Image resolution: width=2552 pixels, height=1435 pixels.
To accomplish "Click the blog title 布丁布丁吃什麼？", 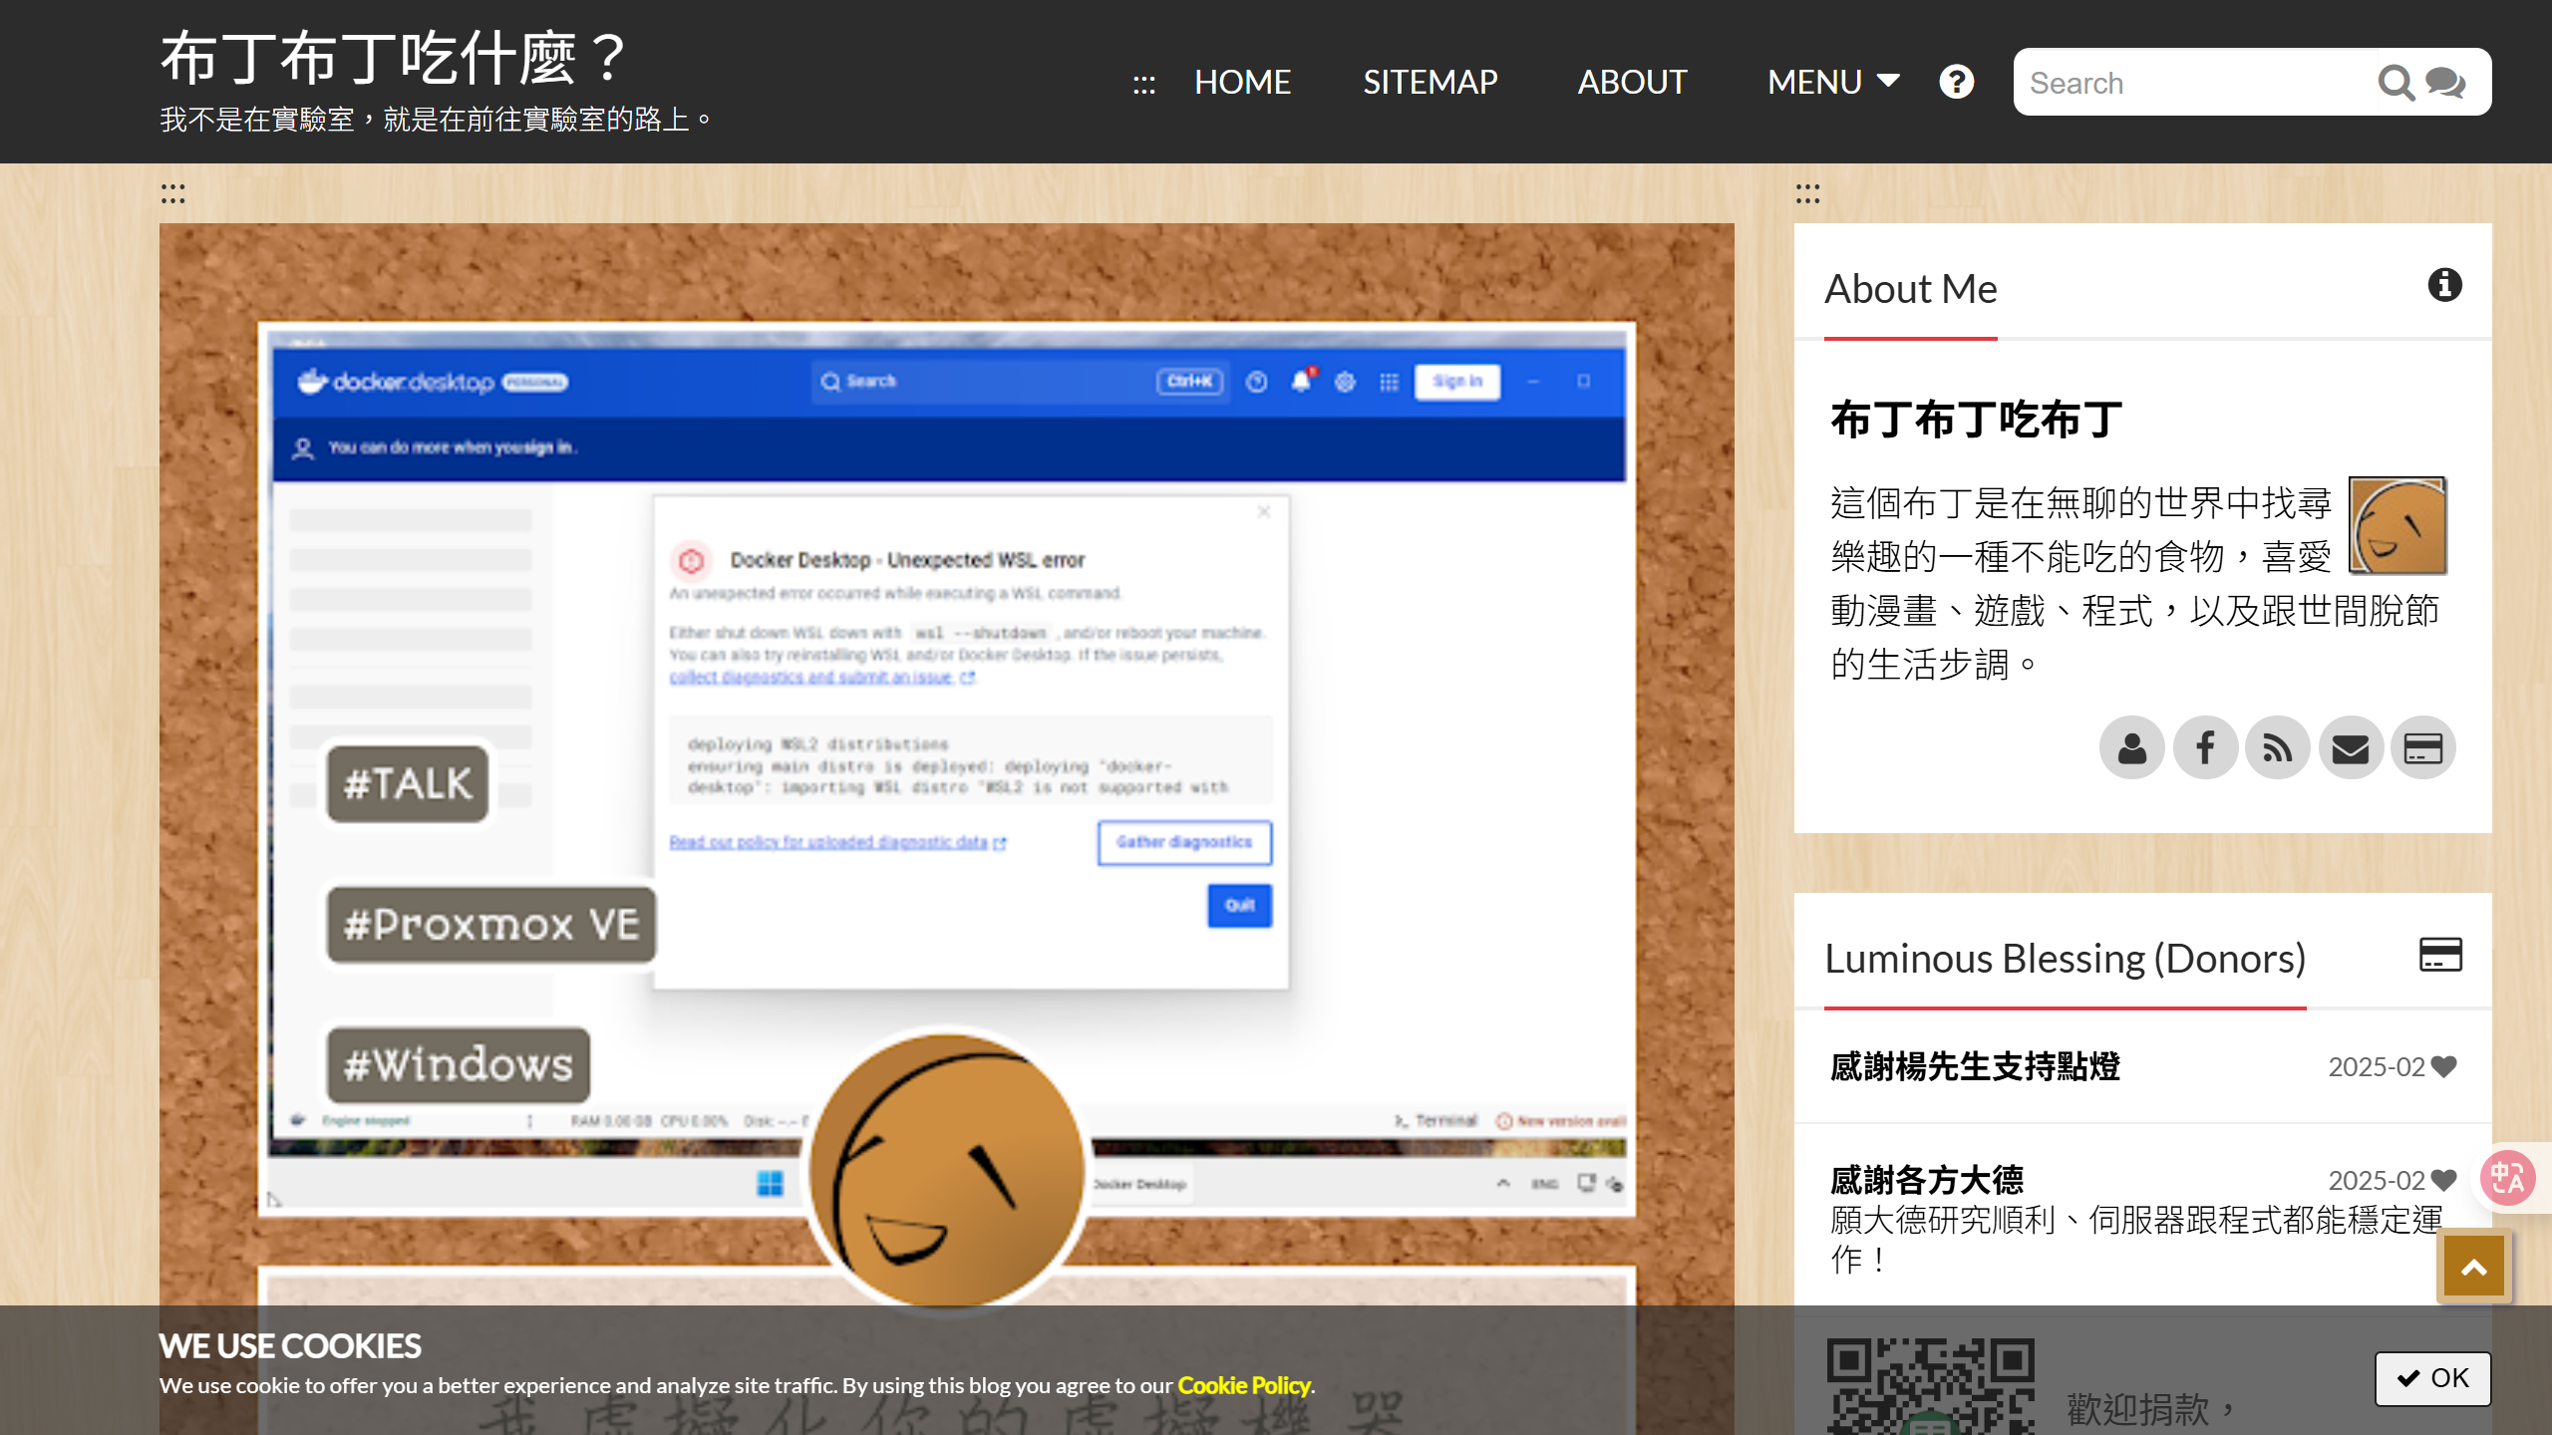I will 393,58.
